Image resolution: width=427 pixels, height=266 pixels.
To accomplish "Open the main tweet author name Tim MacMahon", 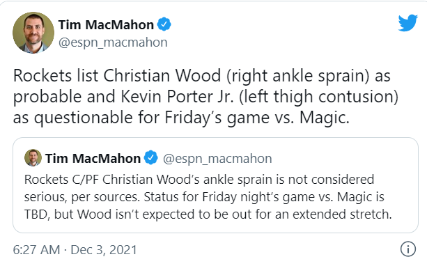I will click(106, 25).
